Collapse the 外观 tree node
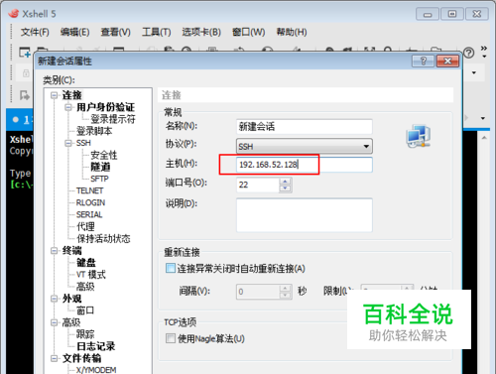 [54, 299]
